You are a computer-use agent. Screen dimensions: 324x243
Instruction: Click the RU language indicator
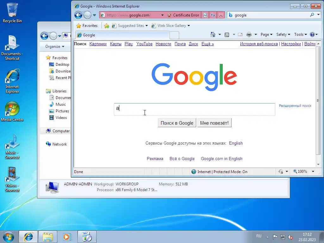coord(259,236)
